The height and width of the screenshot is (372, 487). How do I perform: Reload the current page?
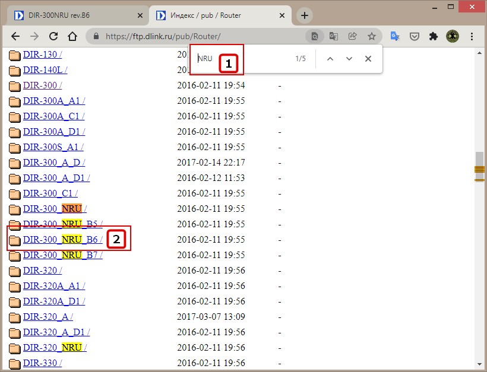pyautogui.click(x=53, y=36)
